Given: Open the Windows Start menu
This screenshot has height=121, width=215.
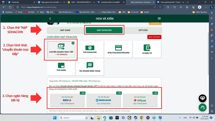Looking at the screenshot, I should (x=55, y=118).
